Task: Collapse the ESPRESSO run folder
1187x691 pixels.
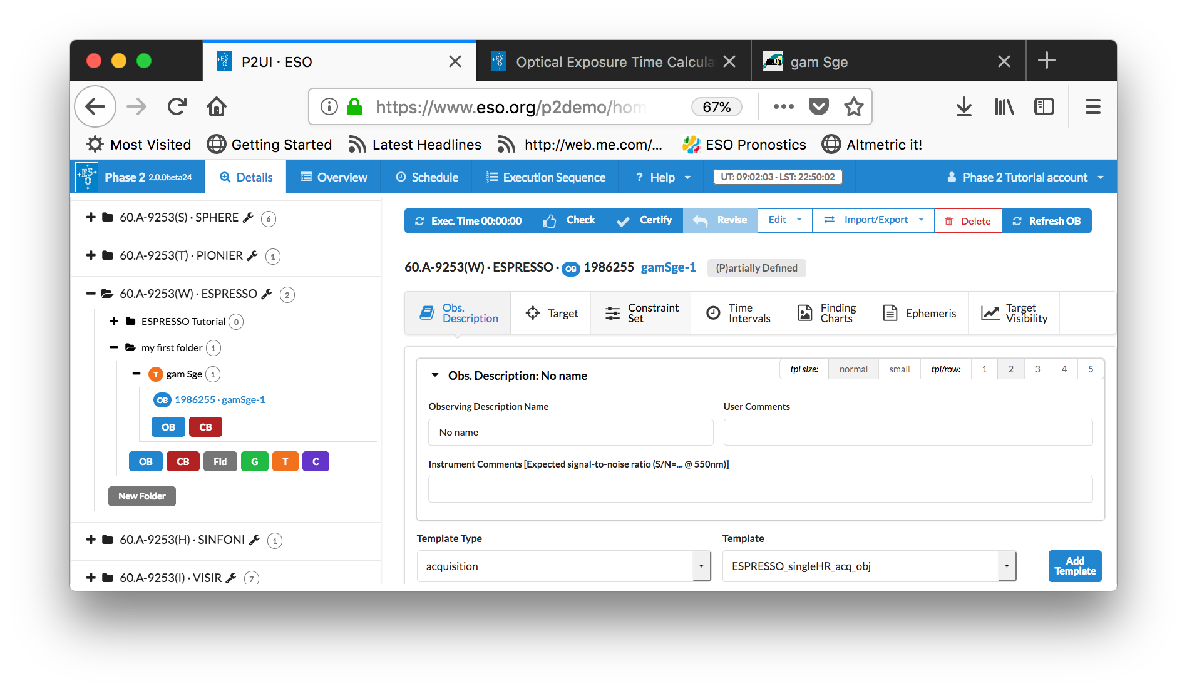Action: tap(91, 294)
